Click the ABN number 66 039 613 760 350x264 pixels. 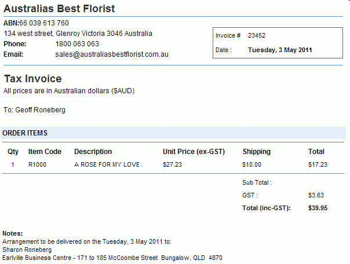[44, 23]
